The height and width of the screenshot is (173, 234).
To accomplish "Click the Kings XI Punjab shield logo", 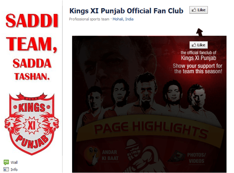I will (31, 124).
